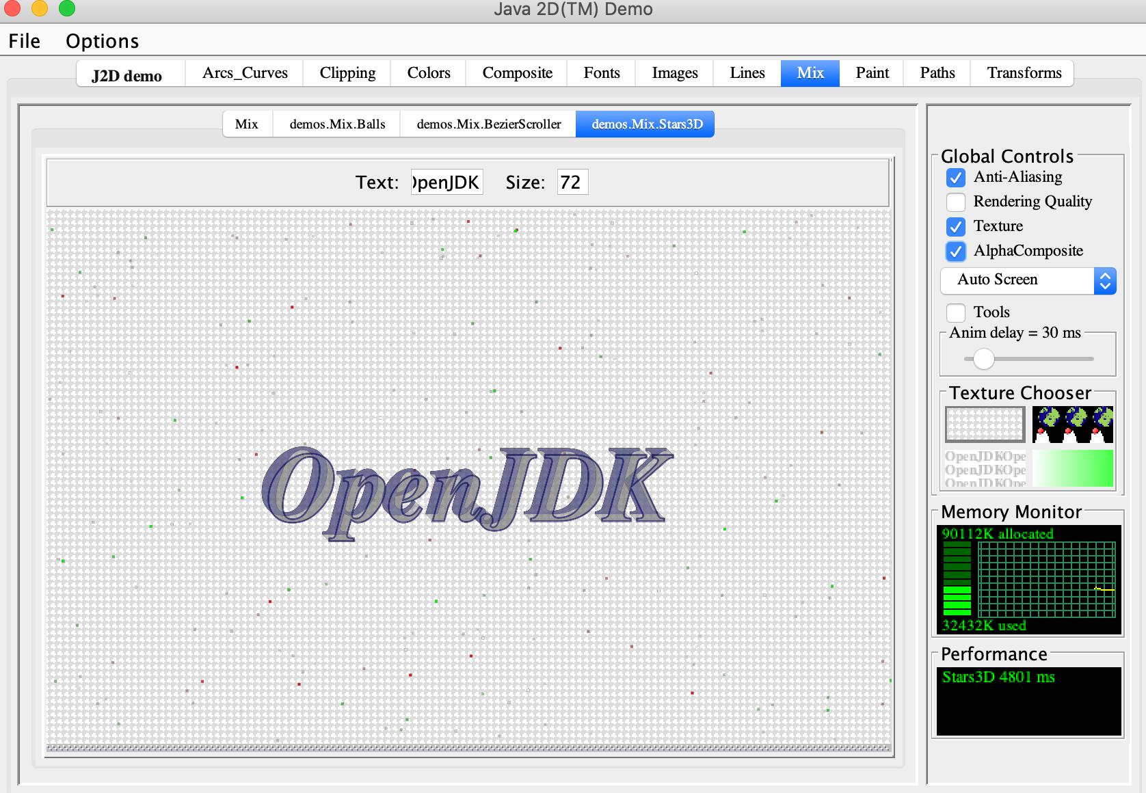Pick the OpenJDK text texture swatch

[x=985, y=468]
